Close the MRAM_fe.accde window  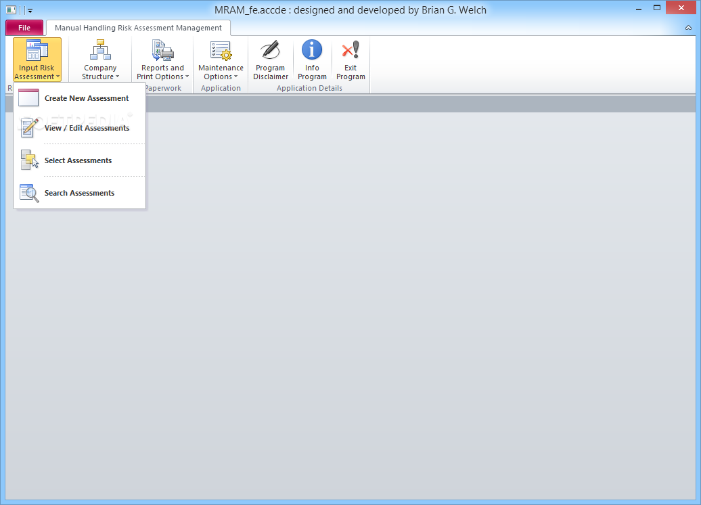(x=681, y=7)
